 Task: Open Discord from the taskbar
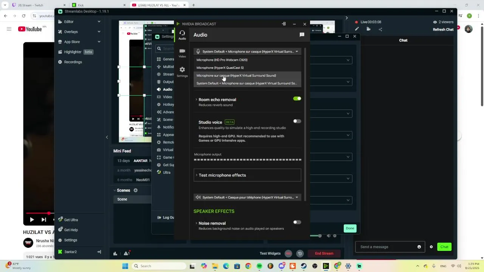point(281,266)
